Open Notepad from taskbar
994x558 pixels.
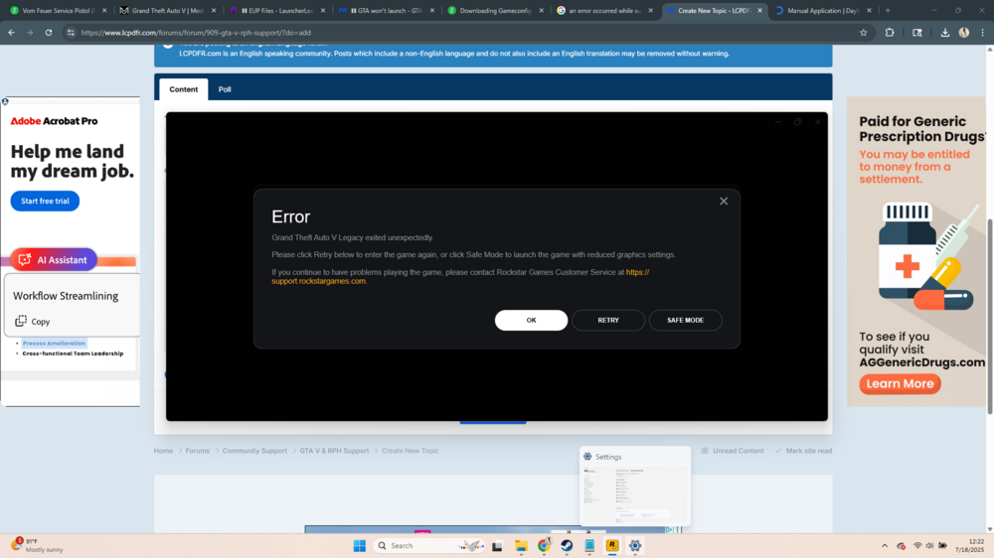[x=589, y=545]
